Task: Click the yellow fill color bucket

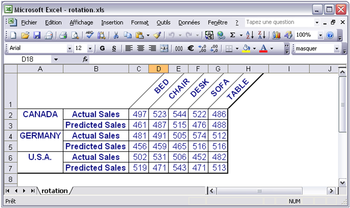Action: [x=246, y=49]
